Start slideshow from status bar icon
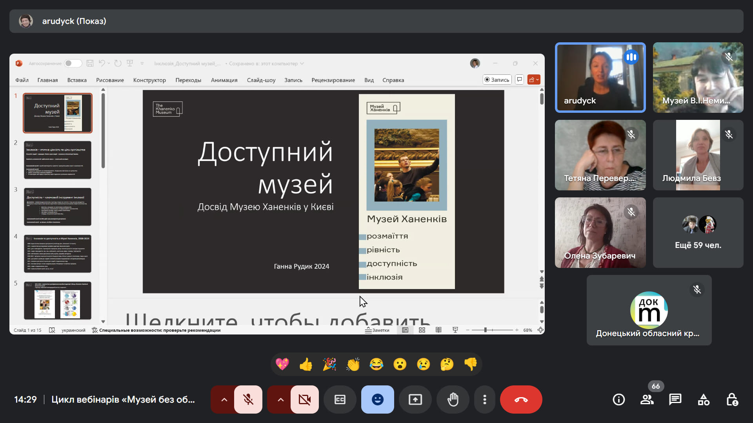Screen dimensions: 753x423 point(455,330)
